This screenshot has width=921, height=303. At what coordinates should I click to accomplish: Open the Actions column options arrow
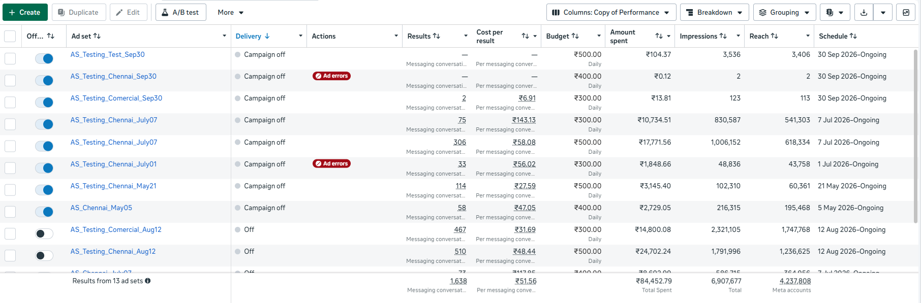click(396, 36)
